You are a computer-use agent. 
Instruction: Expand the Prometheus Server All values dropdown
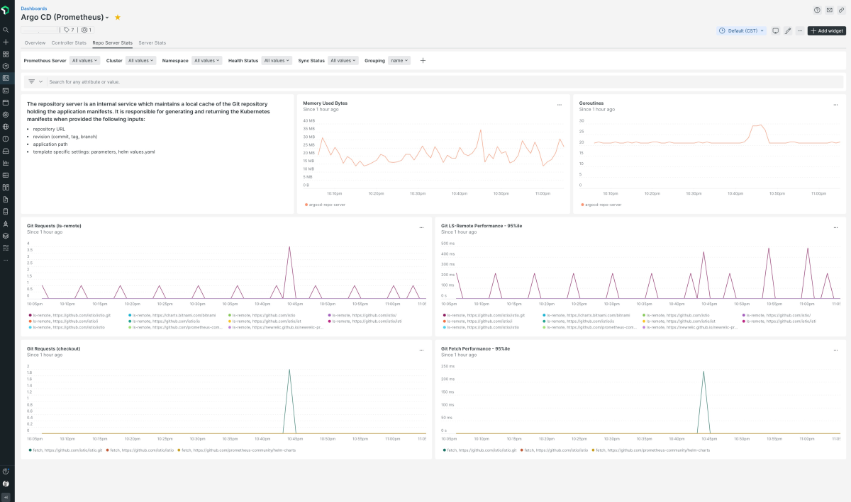point(84,61)
